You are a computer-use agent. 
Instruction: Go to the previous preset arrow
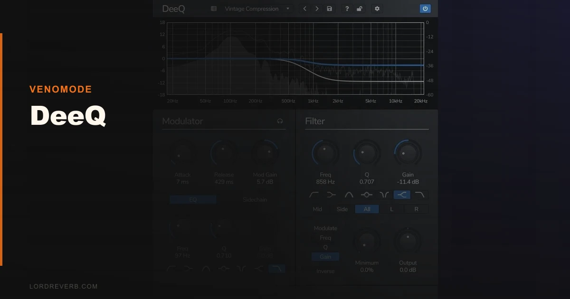(305, 9)
